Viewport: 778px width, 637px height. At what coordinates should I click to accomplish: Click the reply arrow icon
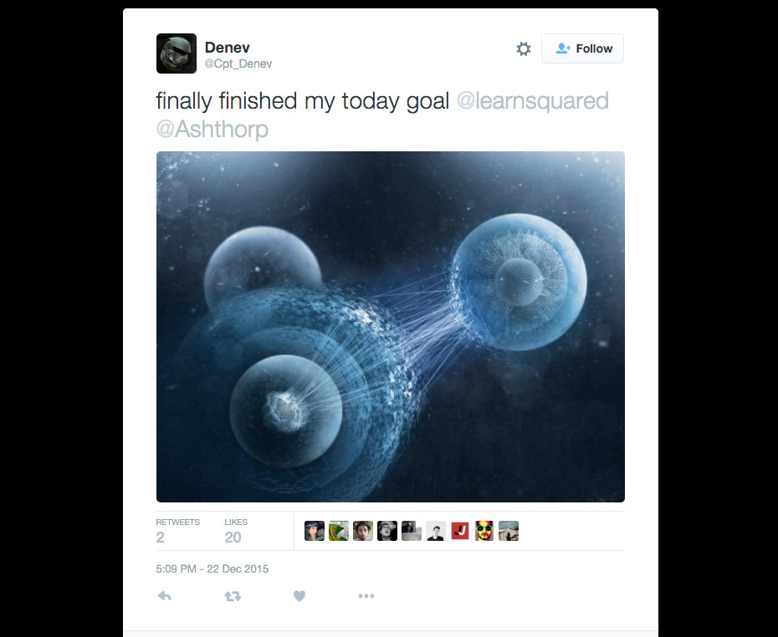tap(164, 596)
